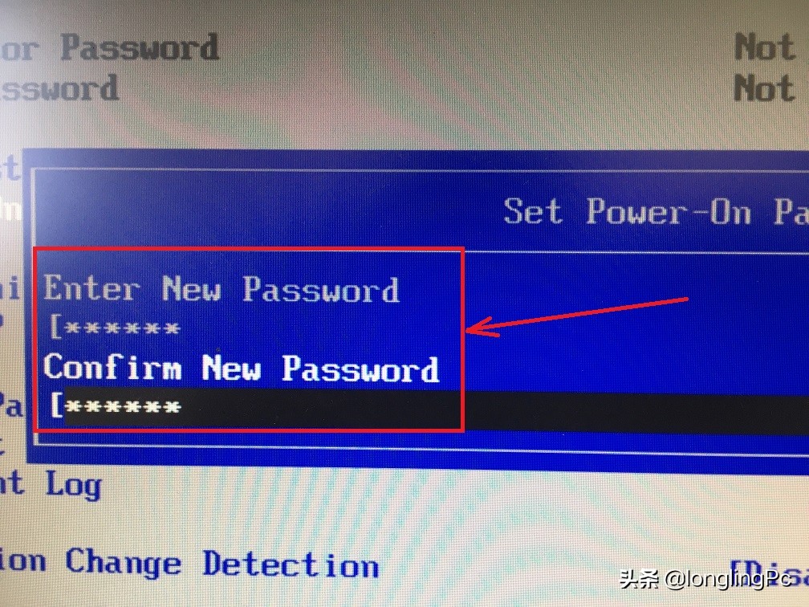Click the 'Set Power-On Pa' dialog title
The image size is (809, 607).
(656, 212)
